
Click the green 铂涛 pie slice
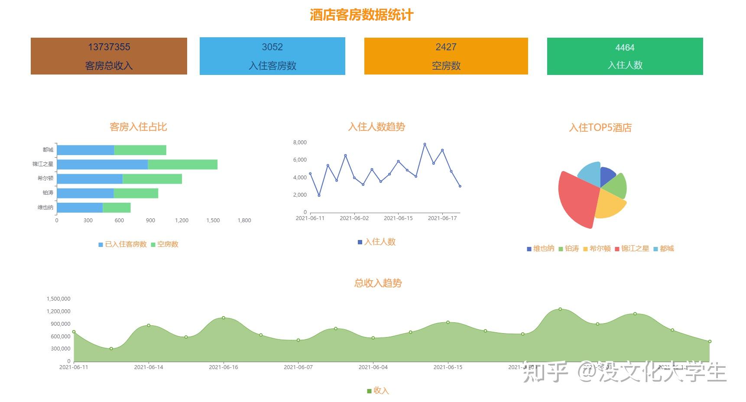click(617, 187)
